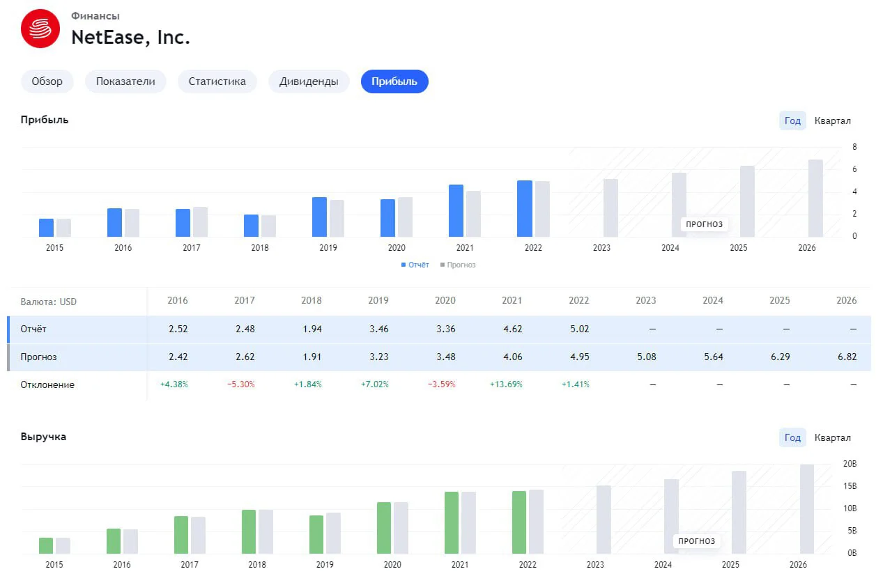The height and width of the screenshot is (576, 876).
Task: Click the 2026 profit forecast bar
Action: (x=815, y=199)
